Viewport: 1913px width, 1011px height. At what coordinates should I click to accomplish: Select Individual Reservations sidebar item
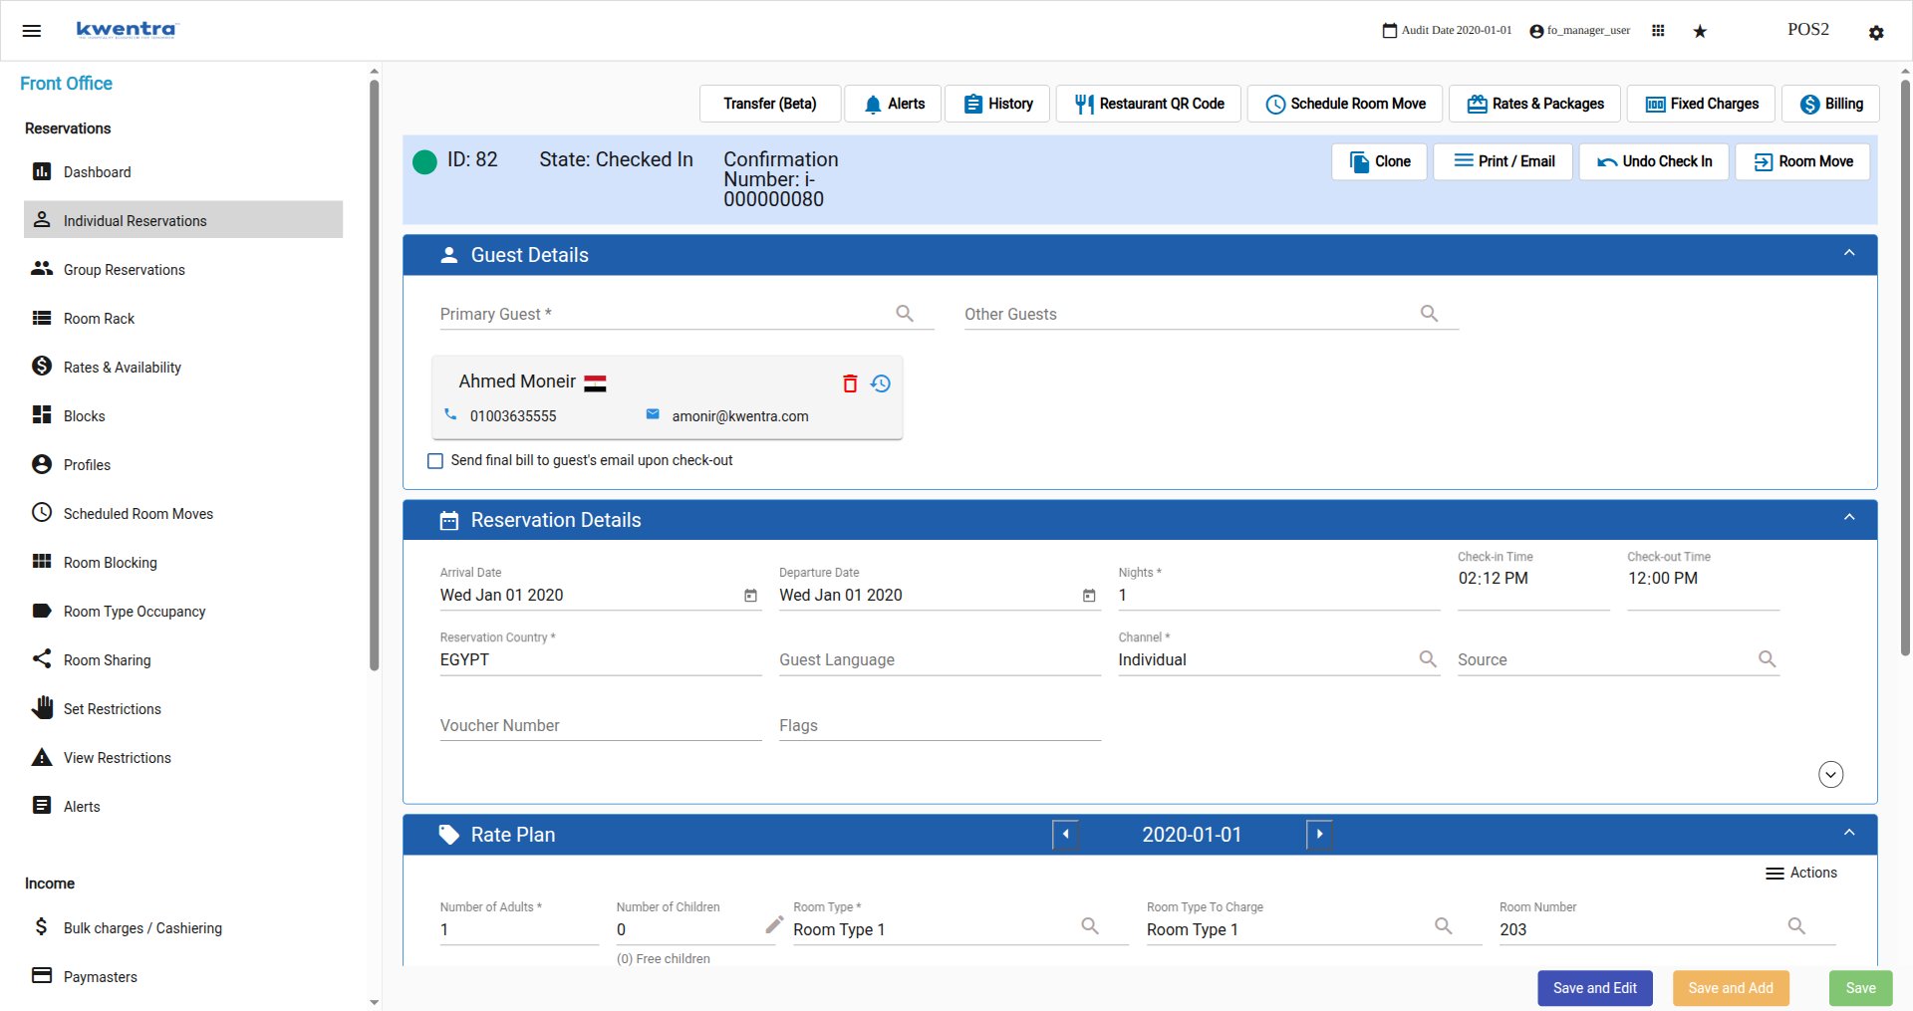click(x=183, y=220)
